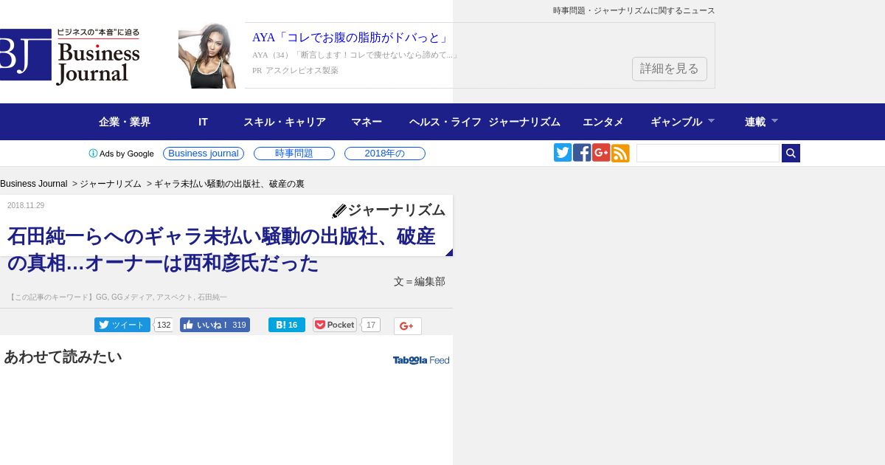Expand the 連載 menu arrow
This screenshot has height=465, width=885.
click(774, 120)
